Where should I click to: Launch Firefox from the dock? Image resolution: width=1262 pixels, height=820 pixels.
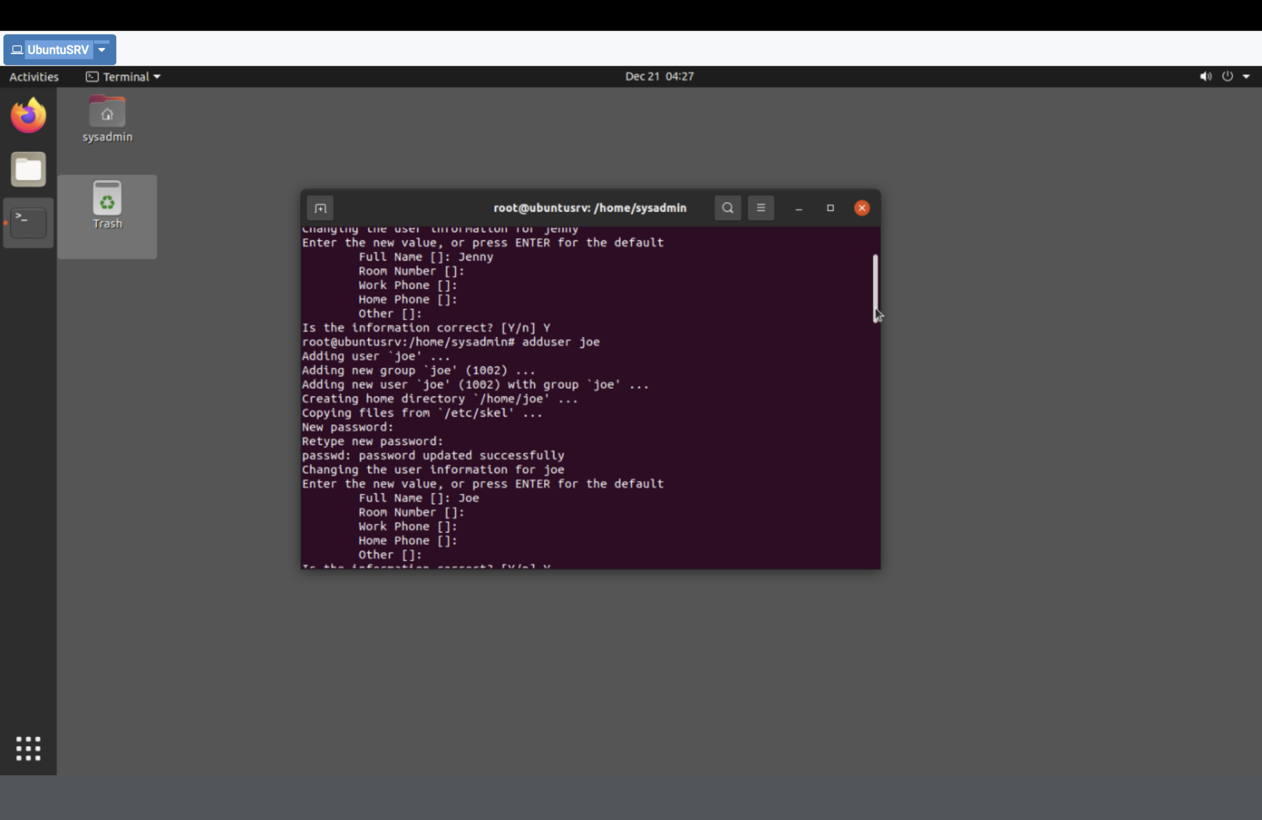(x=29, y=115)
